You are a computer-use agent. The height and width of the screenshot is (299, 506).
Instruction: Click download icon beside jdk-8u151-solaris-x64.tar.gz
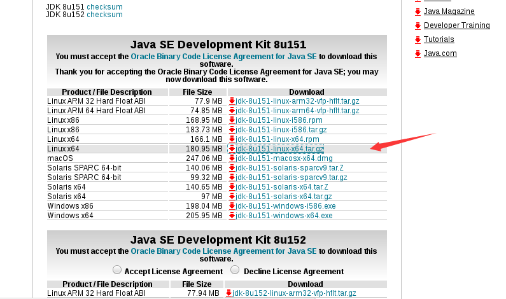232,197
